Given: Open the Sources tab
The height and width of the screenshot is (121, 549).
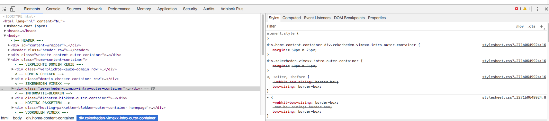Looking at the screenshot, I should point(74,9).
